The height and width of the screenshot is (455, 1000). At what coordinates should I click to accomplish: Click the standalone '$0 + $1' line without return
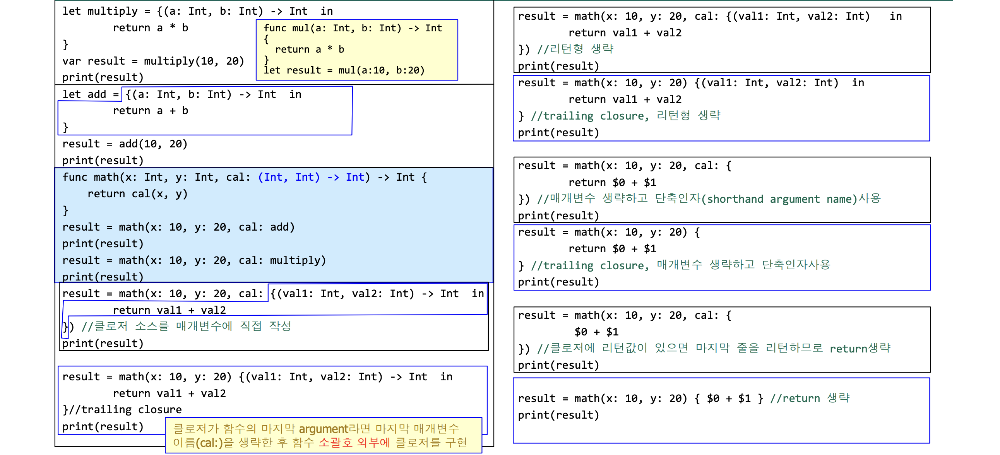click(x=596, y=332)
